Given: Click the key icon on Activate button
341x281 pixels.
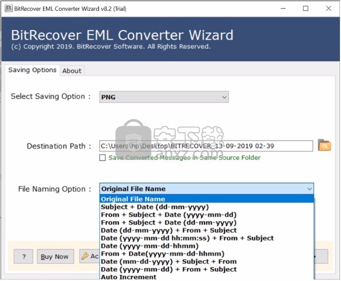Looking at the screenshot, I should tap(85, 256).
